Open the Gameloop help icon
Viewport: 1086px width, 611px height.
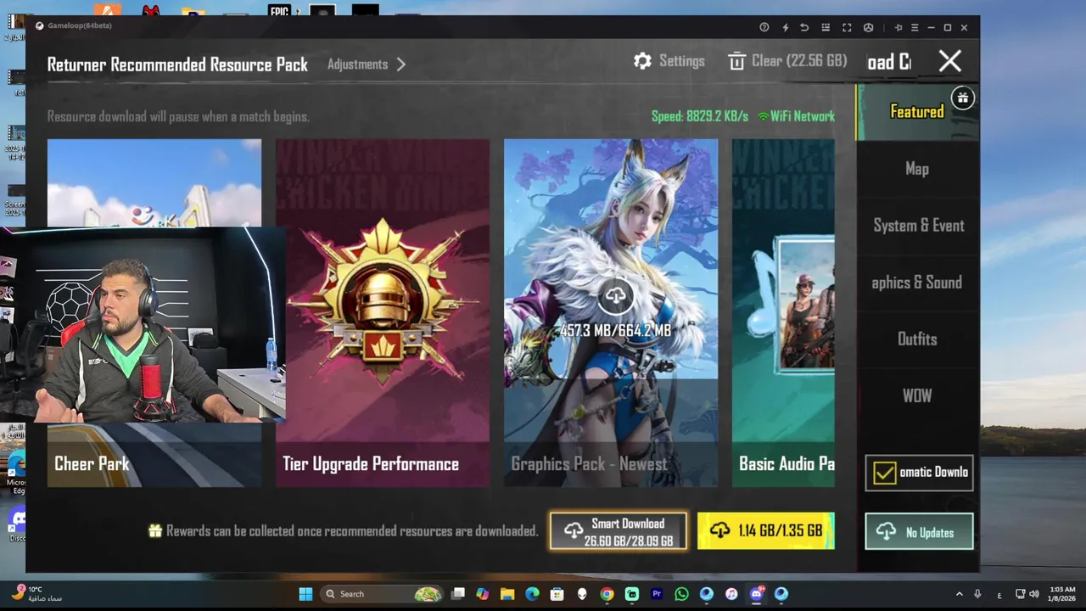[x=764, y=27]
